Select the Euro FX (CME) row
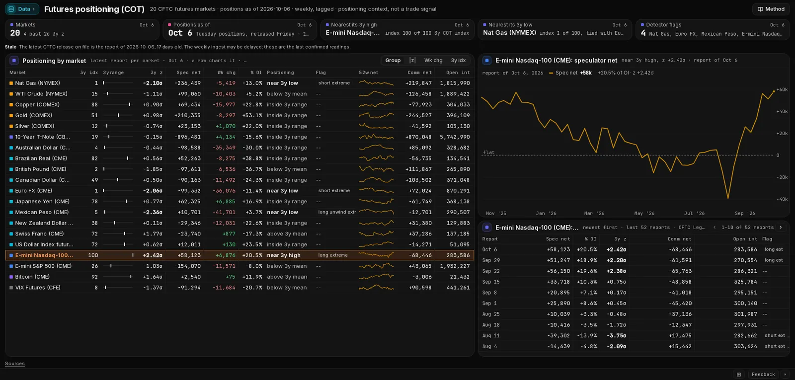795x380 pixels. click(x=239, y=191)
